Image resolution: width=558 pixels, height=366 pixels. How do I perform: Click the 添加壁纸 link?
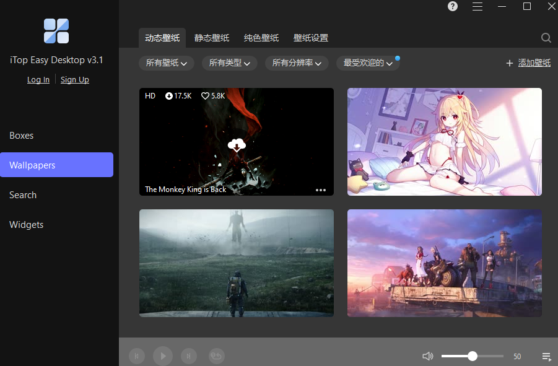[x=534, y=63]
